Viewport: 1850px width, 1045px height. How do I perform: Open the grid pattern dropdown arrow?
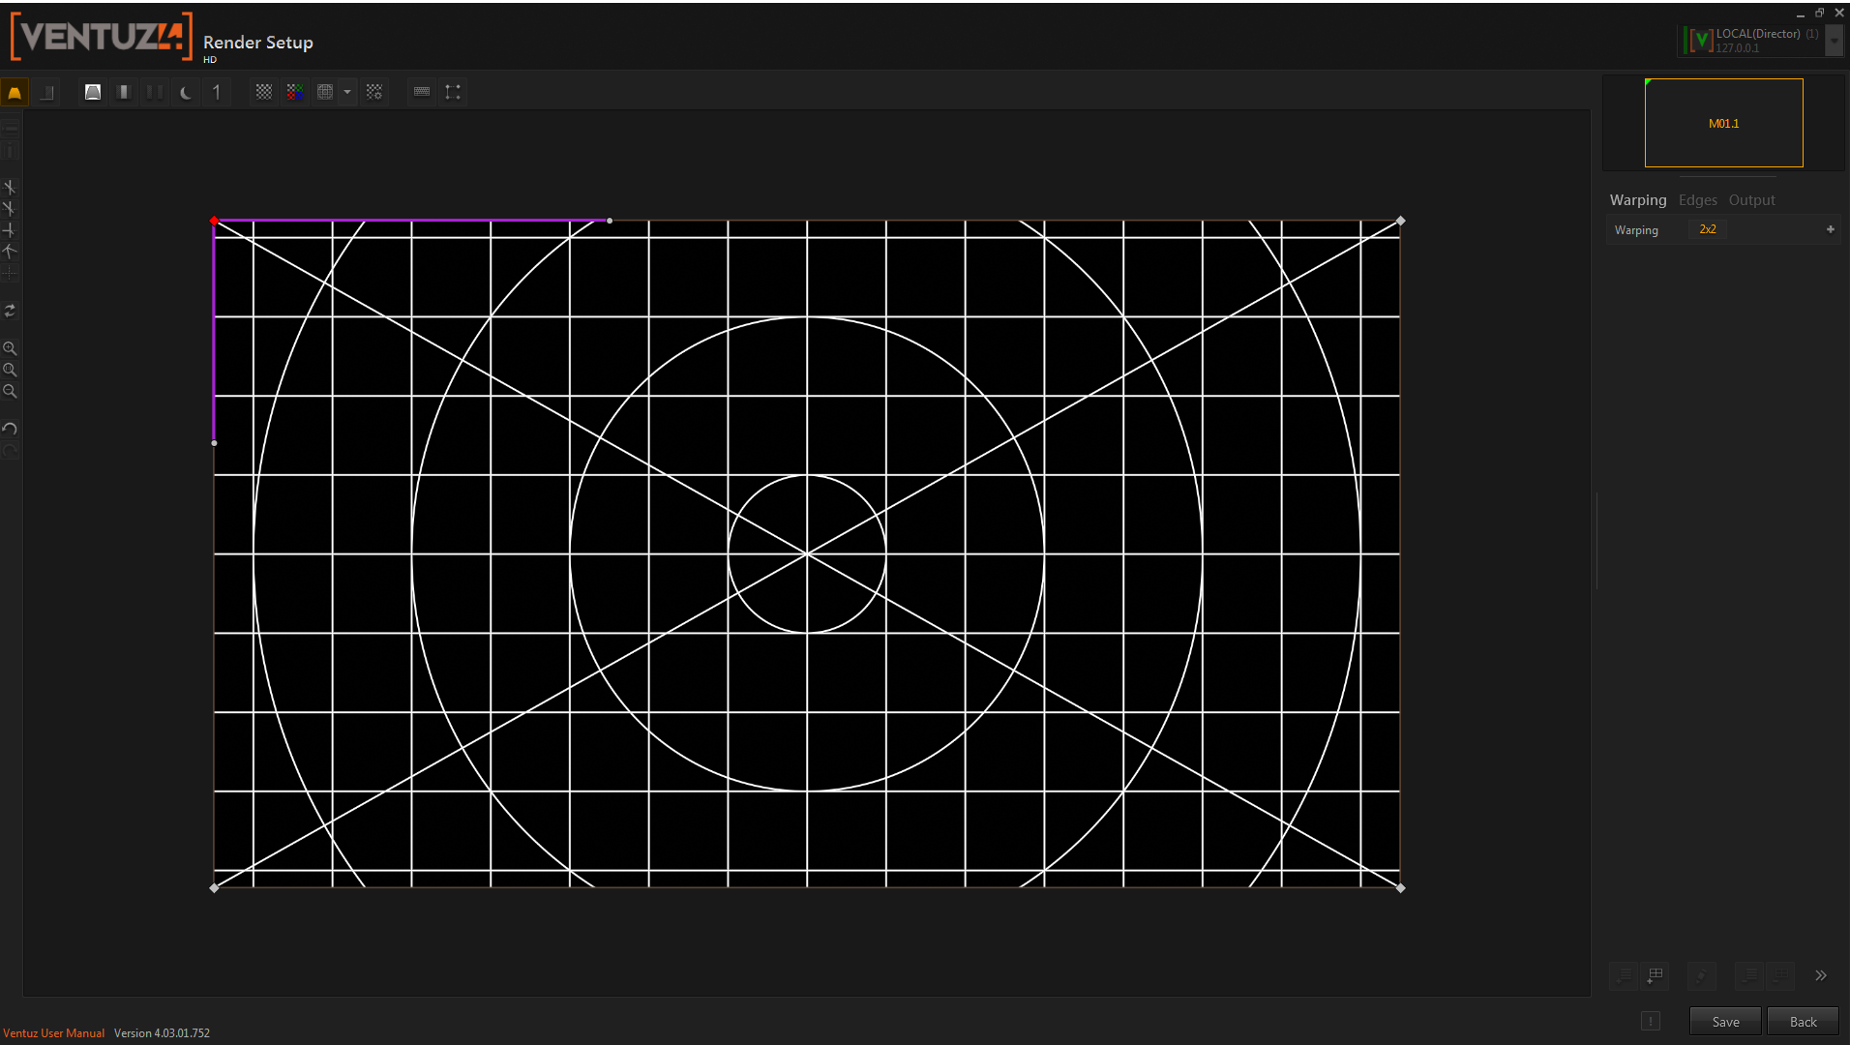tap(347, 92)
